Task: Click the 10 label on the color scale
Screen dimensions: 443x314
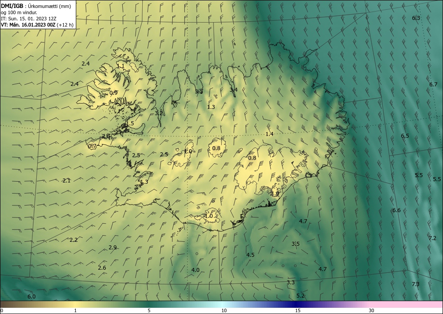Action: [224, 311]
